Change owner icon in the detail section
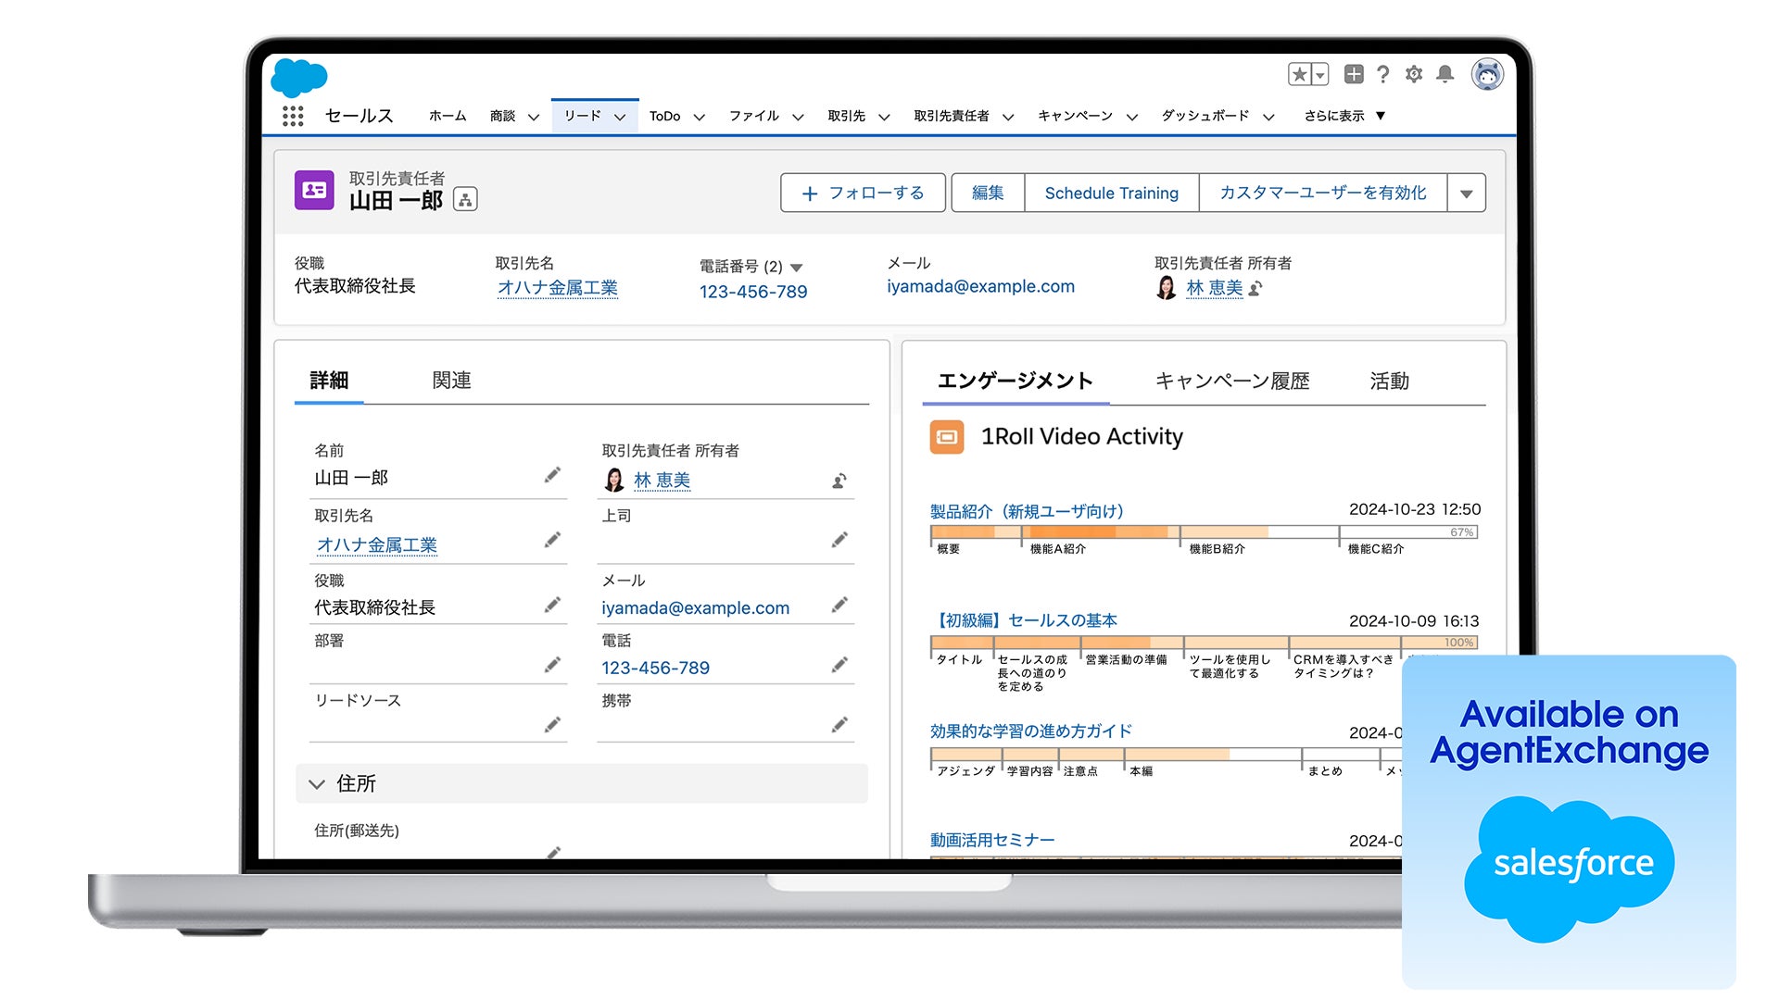1779x1000 pixels. click(839, 481)
